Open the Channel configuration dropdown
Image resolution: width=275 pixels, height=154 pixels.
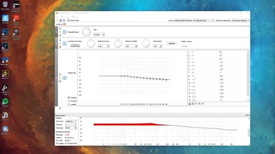click(x=241, y=21)
